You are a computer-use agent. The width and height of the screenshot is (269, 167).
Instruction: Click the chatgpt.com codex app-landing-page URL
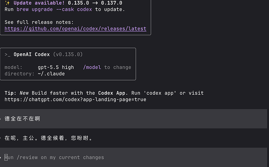[x=75, y=99]
